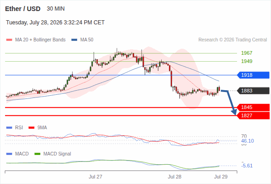Click the MA 20 + Bollinger Bands legend swatch

[x=9, y=40]
